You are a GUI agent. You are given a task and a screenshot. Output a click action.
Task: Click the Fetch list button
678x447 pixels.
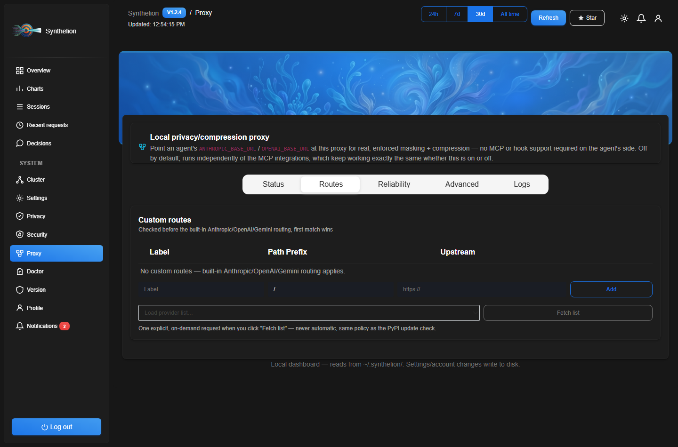coord(568,313)
